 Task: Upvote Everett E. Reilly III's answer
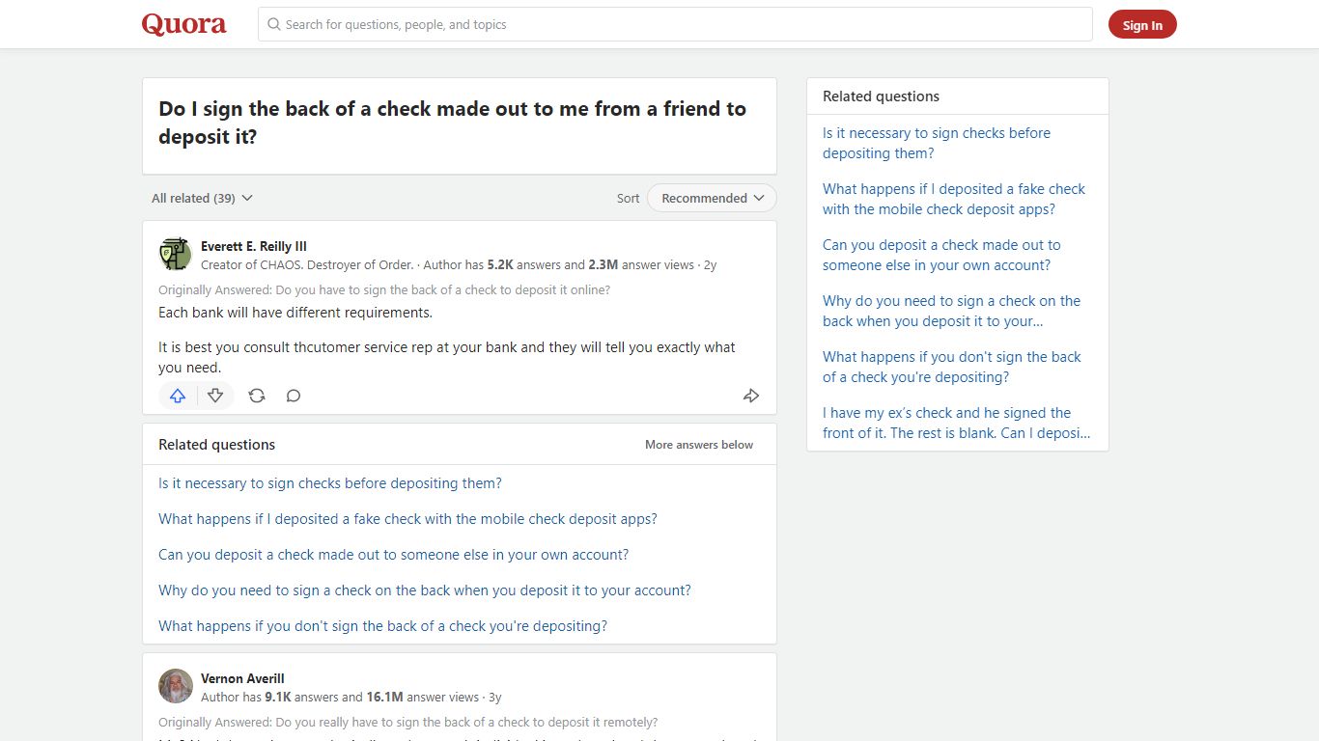pyautogui.click(x=178, y=396)
